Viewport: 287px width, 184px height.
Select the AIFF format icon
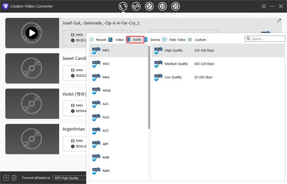point(96,144)
